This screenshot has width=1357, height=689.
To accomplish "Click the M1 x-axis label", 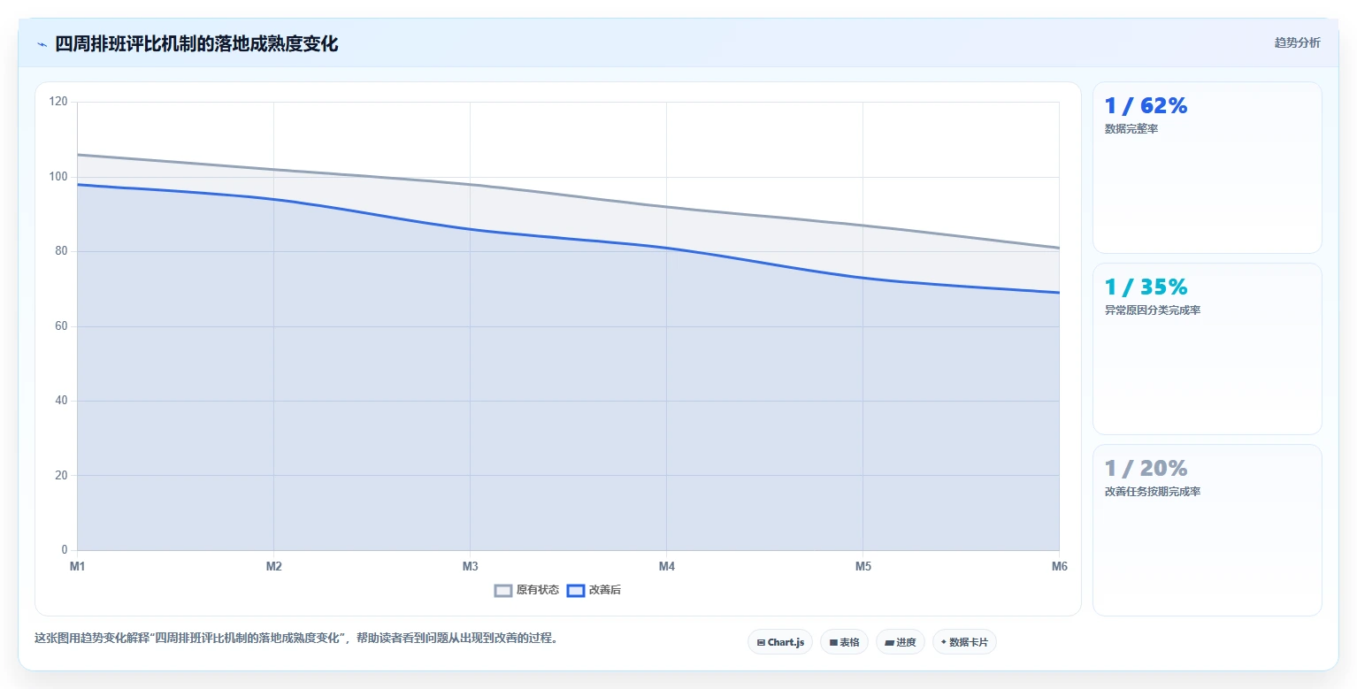I will pyautogui.click(x=77, y=567).
